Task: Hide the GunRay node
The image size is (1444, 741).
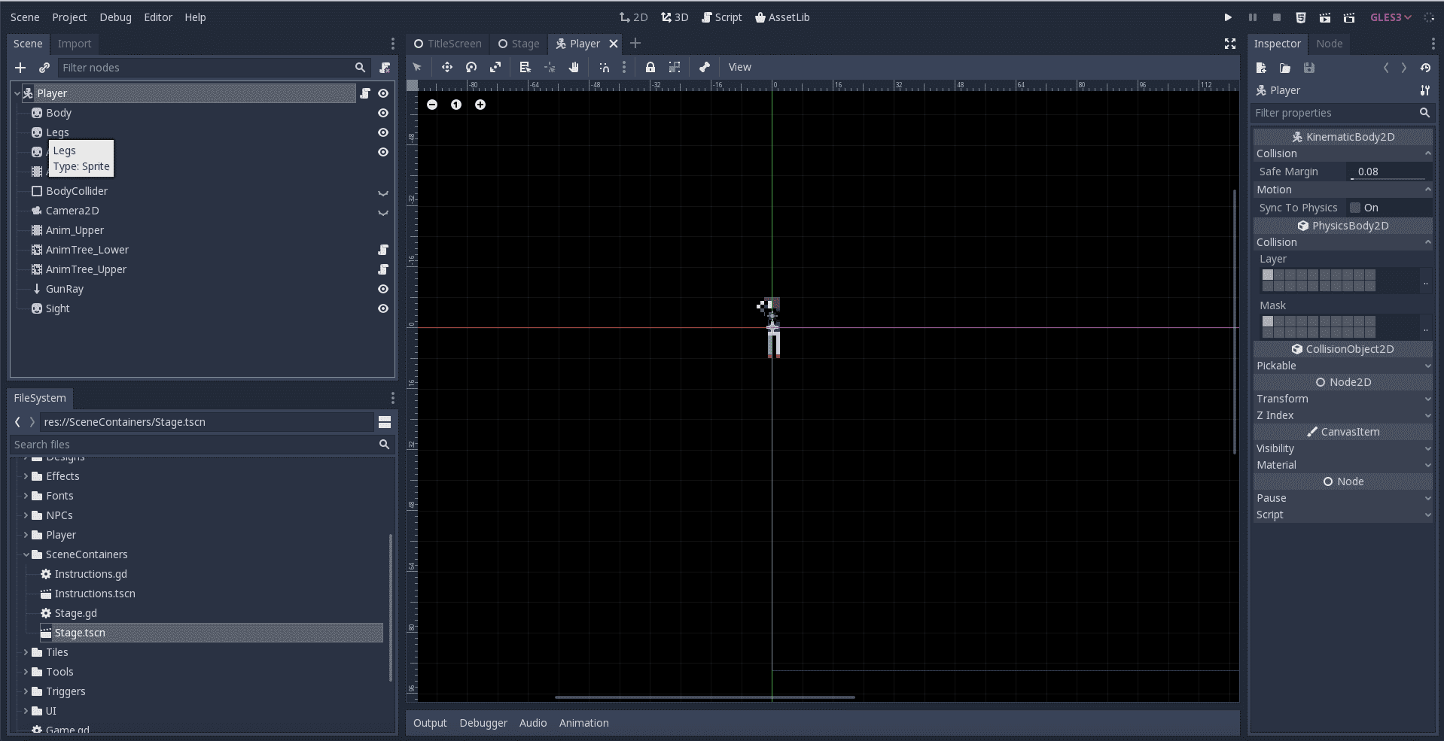Action: click(383, 289)
